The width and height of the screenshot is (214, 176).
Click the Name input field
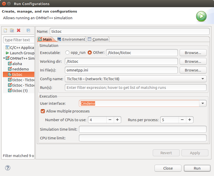pos(130,31)
